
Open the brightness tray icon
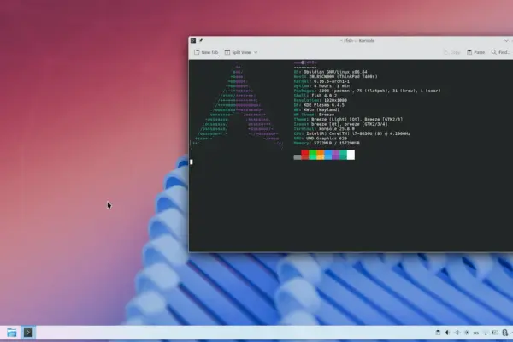coord(467,333)
